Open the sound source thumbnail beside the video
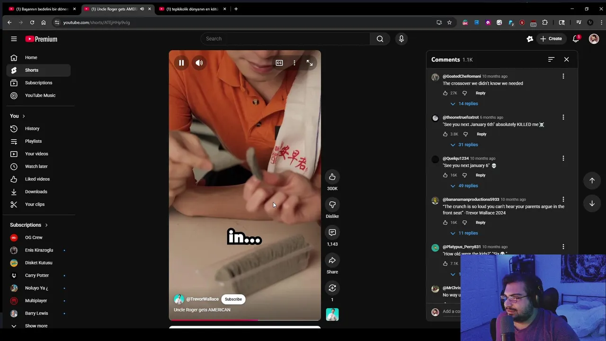The height and width of the screenshot is (341, 606). pos(332,314)
